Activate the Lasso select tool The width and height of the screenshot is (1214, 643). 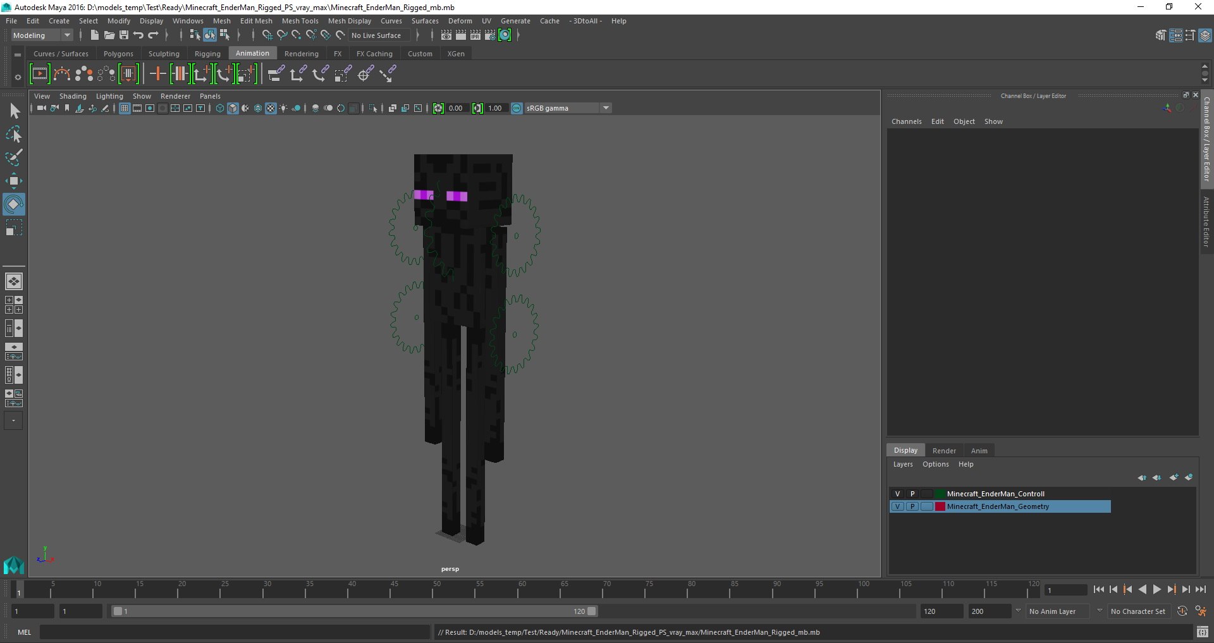click(14, 134)
